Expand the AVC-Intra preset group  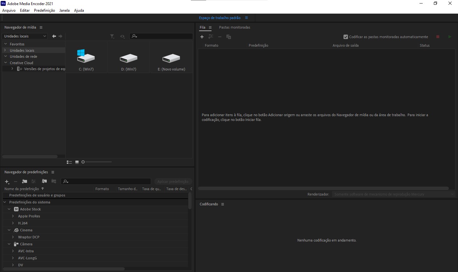coord(13,251)
